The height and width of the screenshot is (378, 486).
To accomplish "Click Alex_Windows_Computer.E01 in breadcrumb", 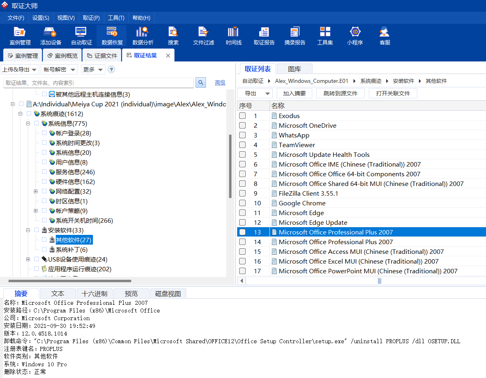I will [x=311, y=81].
